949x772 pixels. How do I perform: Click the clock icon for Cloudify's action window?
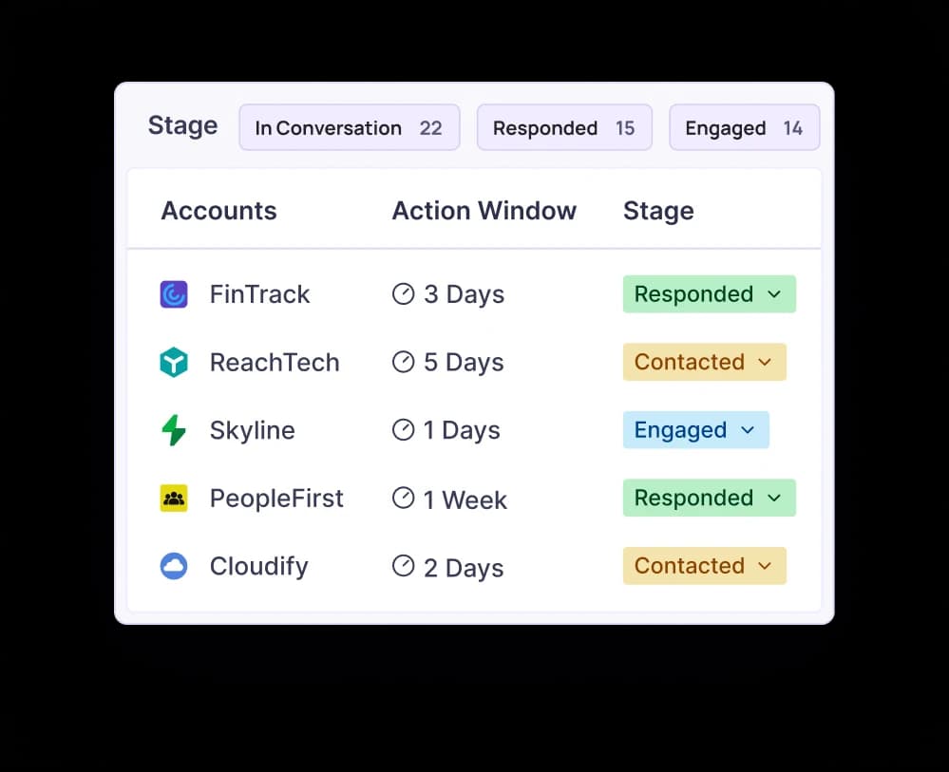point(403,567)
